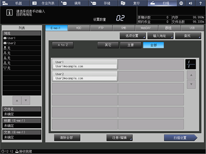Select User1 in the left address list

coord(22,38)
